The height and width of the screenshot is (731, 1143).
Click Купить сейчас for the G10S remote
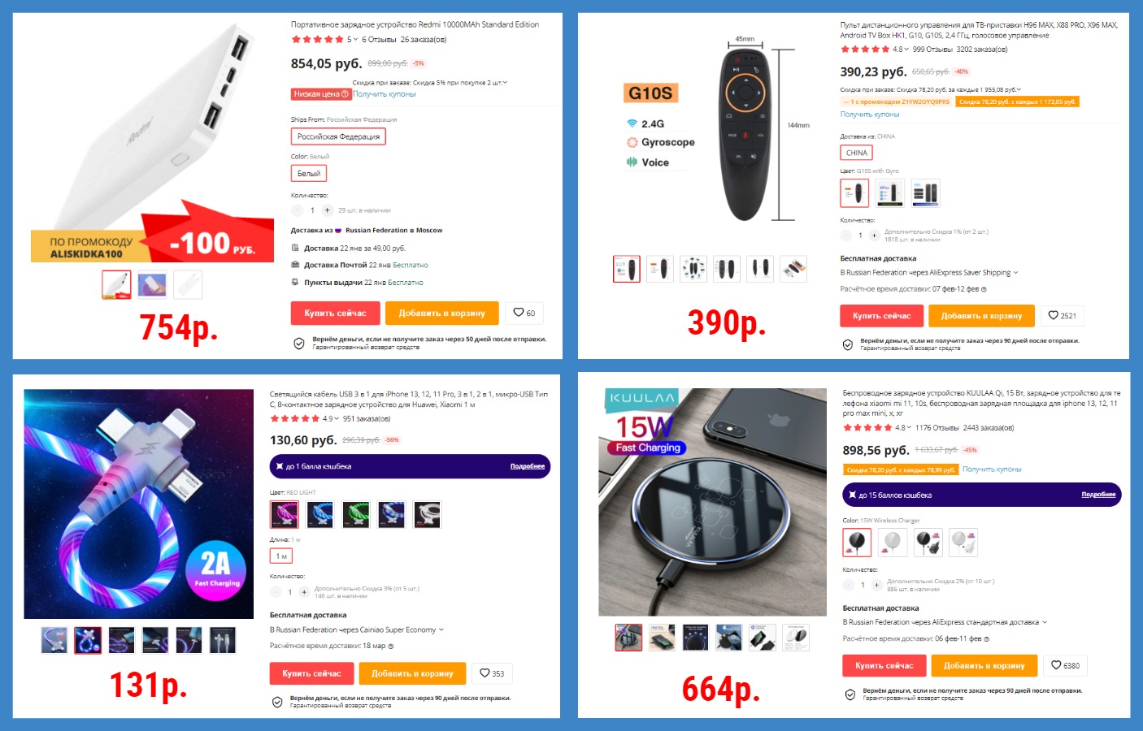click(882, 316)
